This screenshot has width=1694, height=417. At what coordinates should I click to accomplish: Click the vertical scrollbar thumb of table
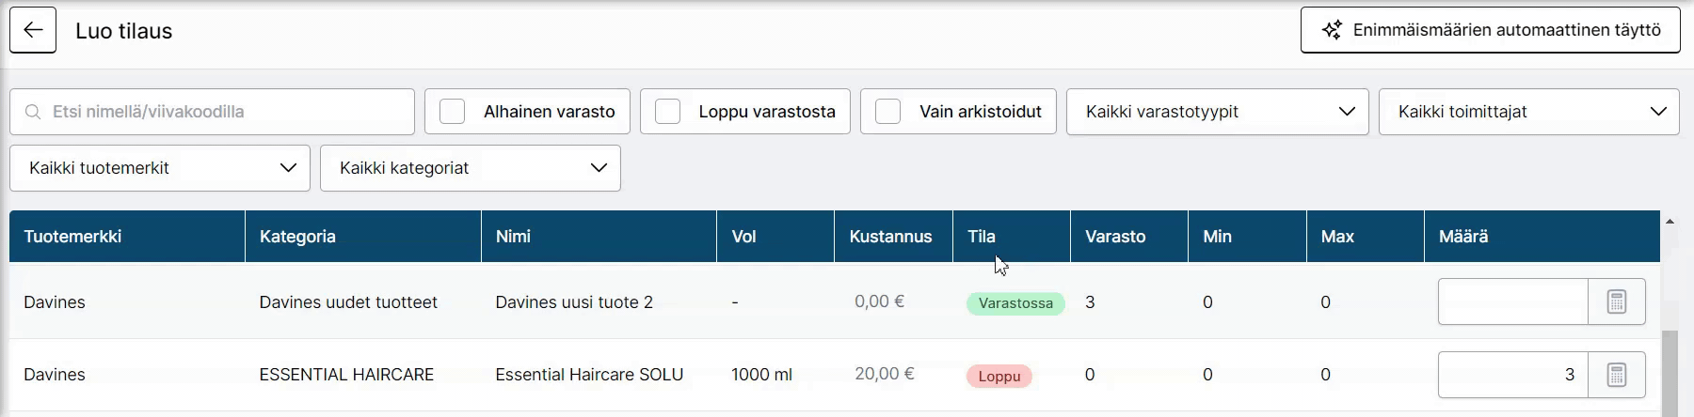pos(1670,373)
